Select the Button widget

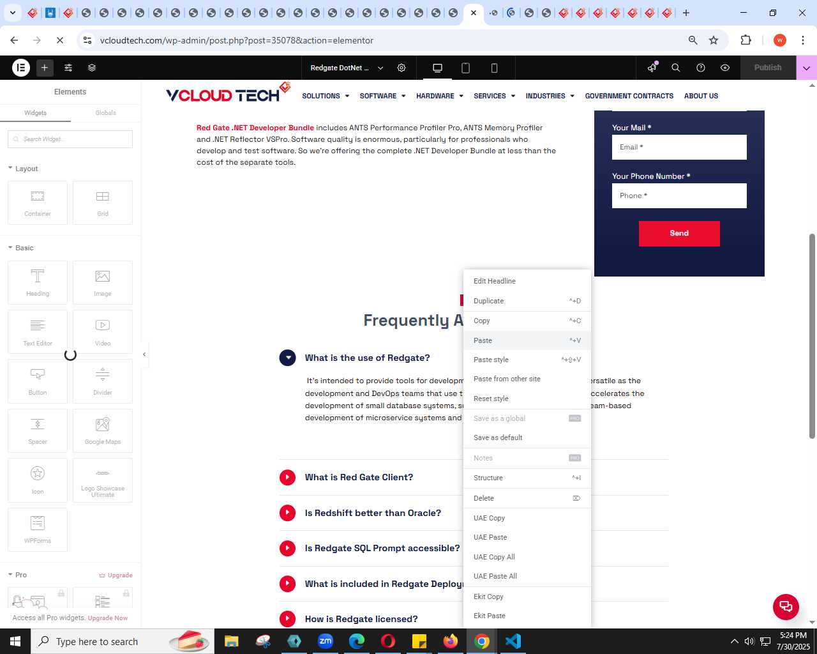(38, 381)
